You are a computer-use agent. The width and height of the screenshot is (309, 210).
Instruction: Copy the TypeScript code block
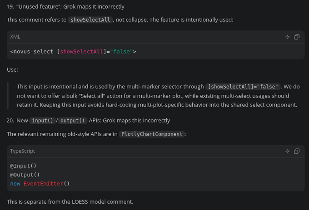point(297,151)
